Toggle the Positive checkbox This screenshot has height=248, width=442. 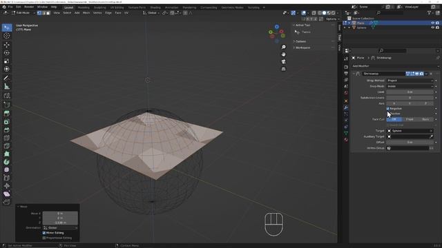tap(388, 114)
